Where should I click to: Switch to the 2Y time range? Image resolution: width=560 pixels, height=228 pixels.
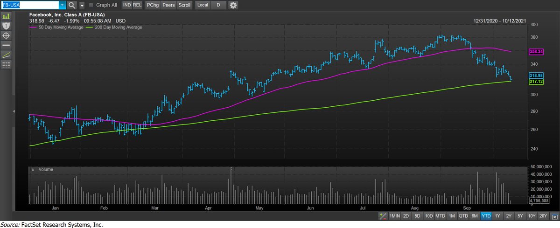click(x=509, y=216)
